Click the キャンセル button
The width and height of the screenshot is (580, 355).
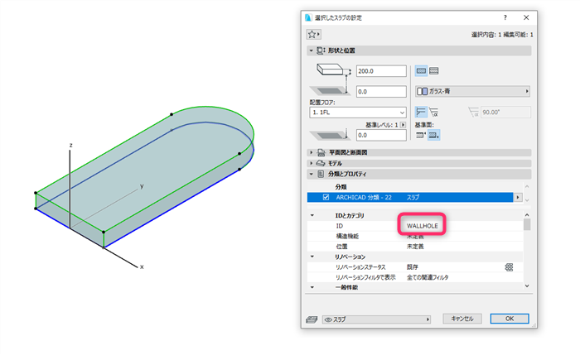coord(462,319)
